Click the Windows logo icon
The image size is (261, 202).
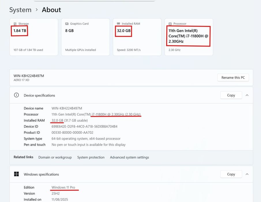(16, 174)
